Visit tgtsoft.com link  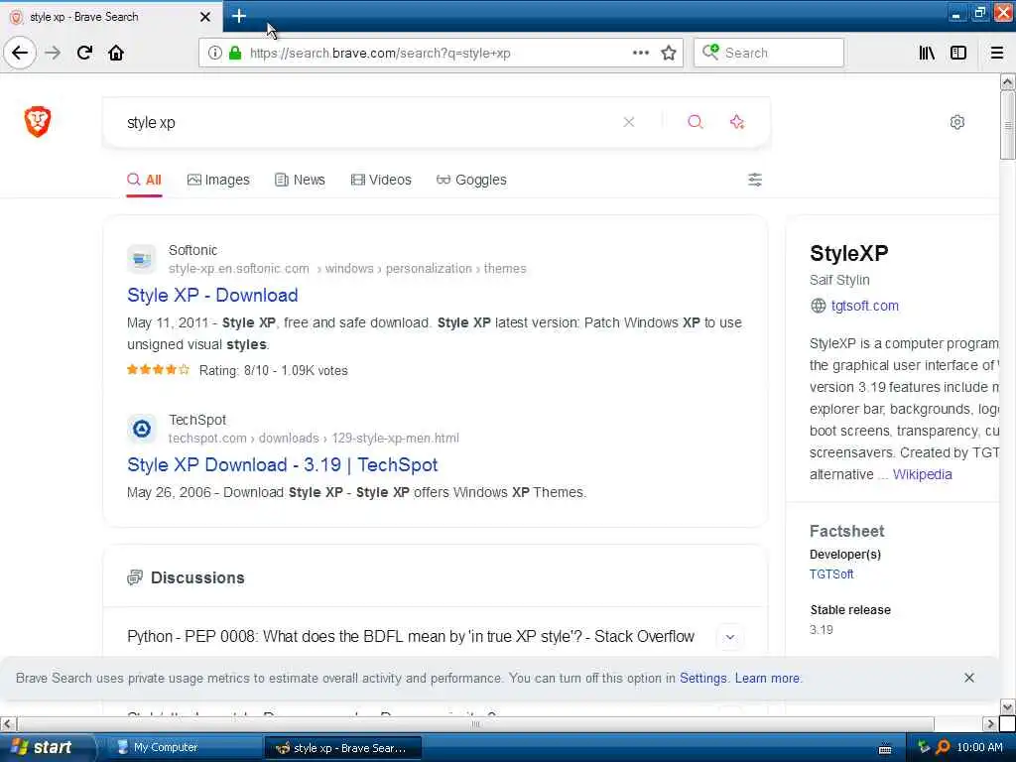pos(865,306)
